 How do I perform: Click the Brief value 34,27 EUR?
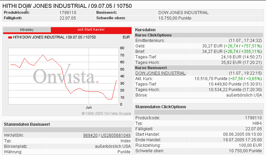coord(212,52)
